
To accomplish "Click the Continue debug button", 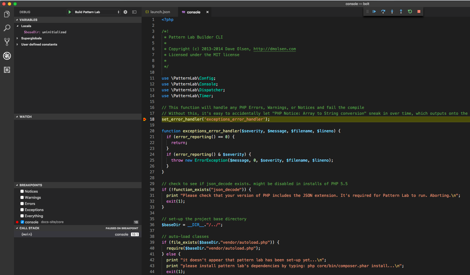I will (374, 11).
